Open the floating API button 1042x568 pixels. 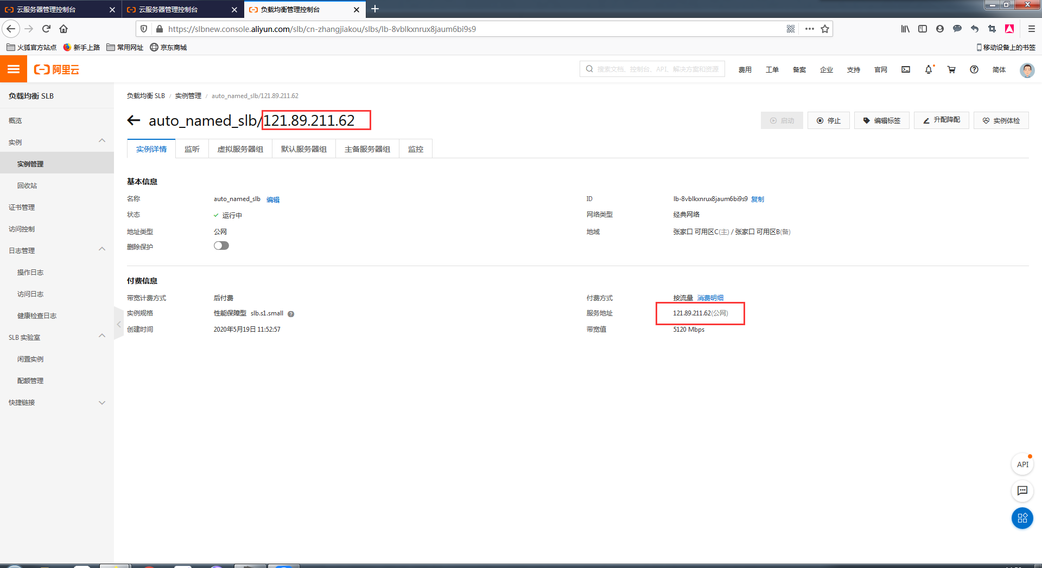click(1022, 464)
